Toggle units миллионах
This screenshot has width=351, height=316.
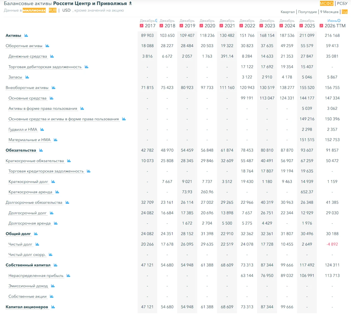[34, 10]
